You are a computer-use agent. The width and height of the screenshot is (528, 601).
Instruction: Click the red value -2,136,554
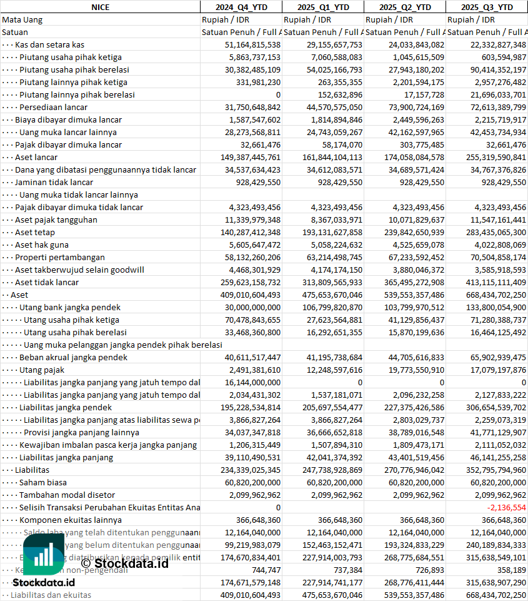click(507, 507)
